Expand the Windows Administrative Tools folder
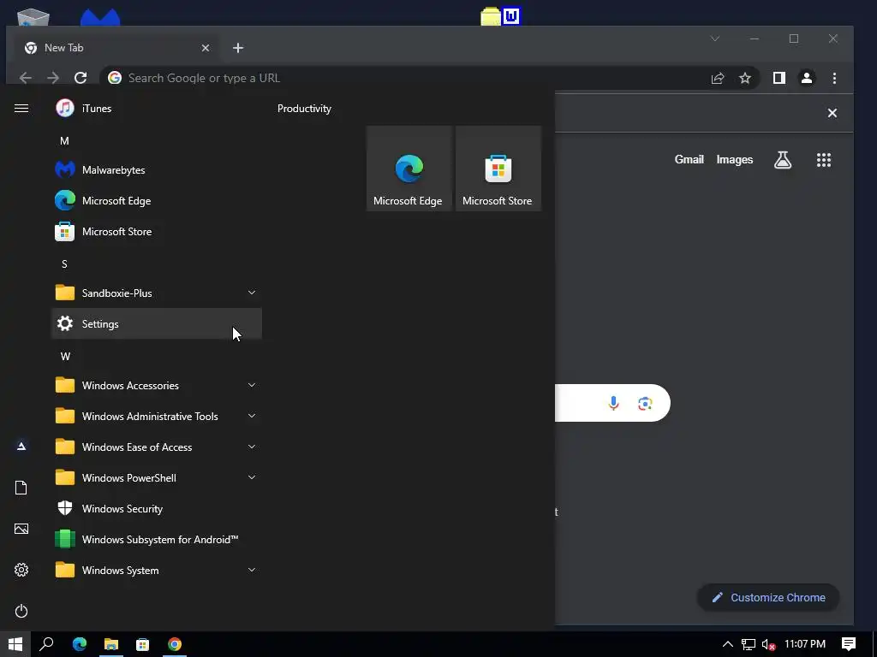This screenshot has width=877, height=657. click(157, 417)
